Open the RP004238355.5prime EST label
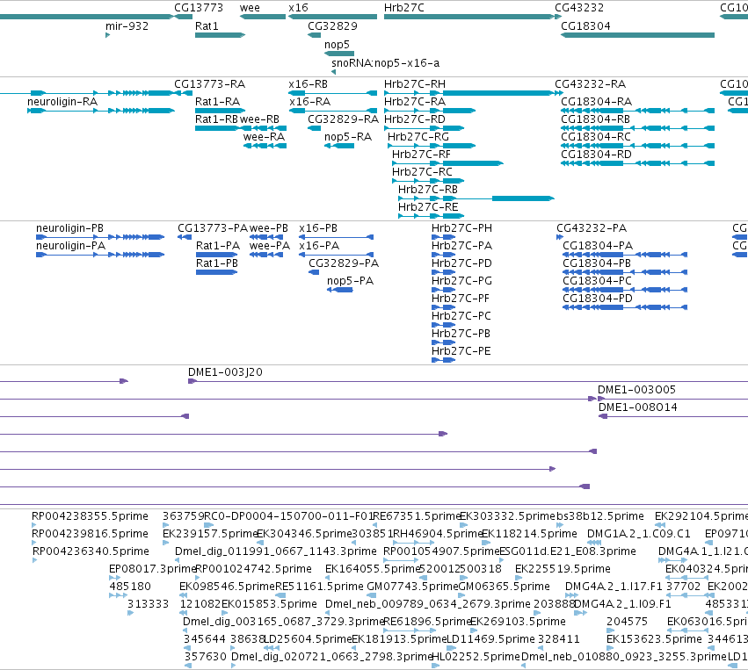748x670 pixels. coord(90,517)
